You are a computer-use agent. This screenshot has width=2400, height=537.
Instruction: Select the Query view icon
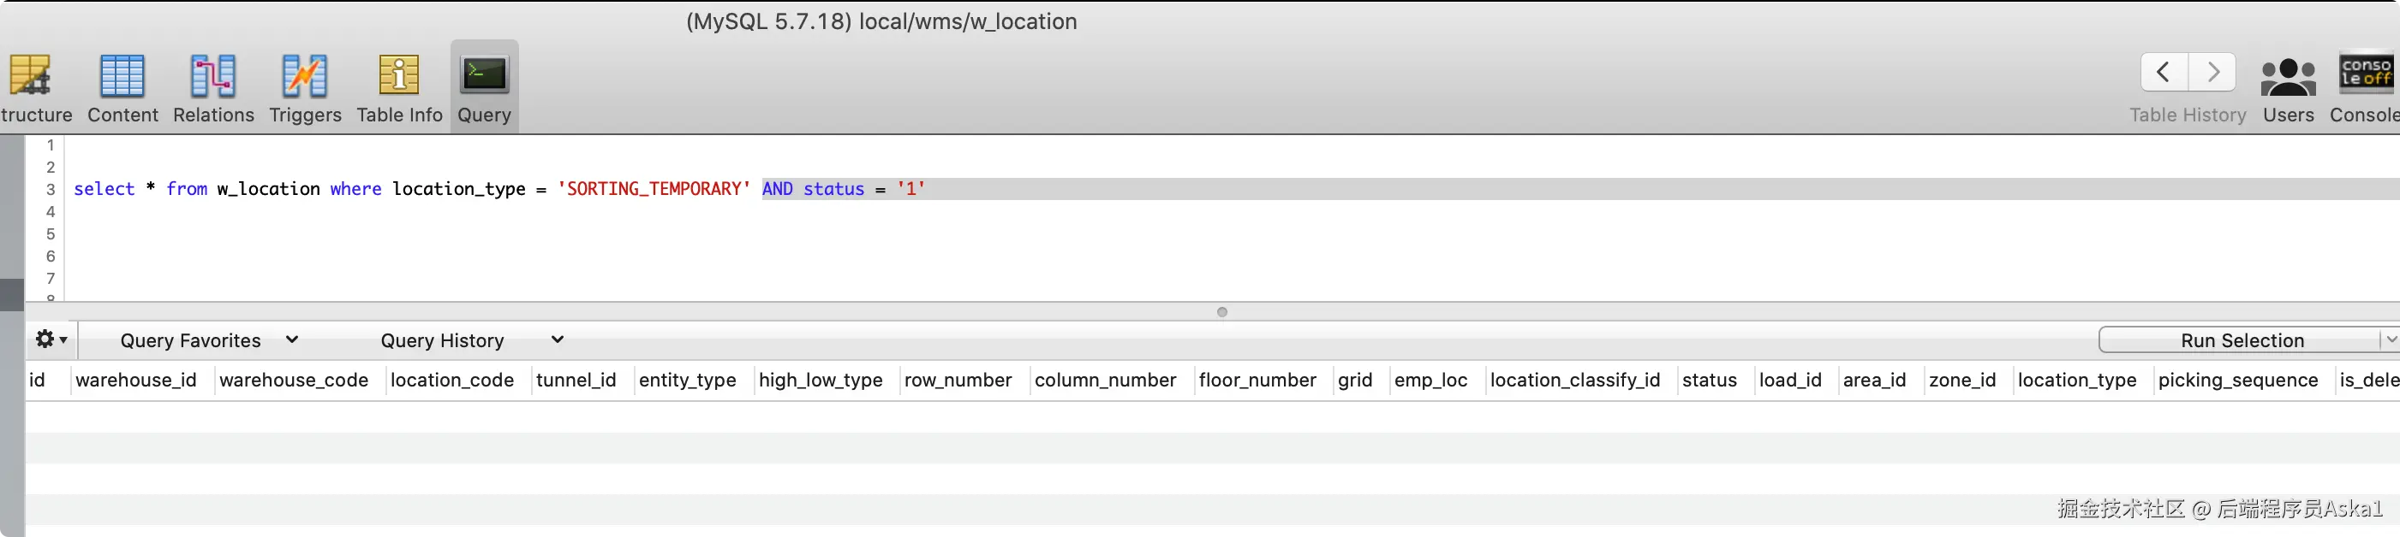tap(485, 76)
